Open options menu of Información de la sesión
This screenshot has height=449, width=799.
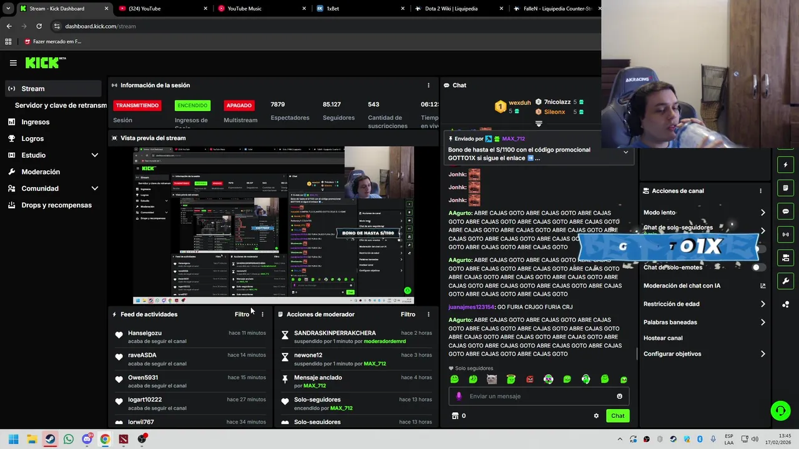click(x=428, y=85)
